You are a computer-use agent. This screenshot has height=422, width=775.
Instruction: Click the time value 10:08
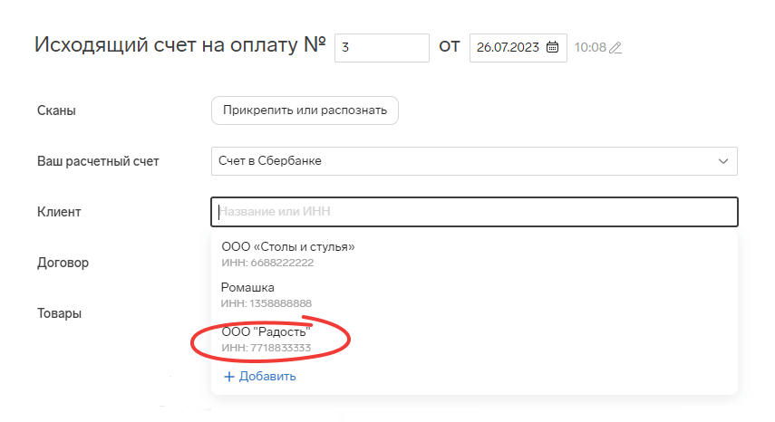[590, 47]
